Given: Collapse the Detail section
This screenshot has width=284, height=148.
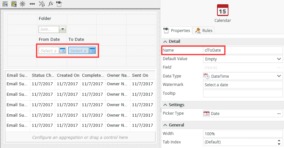Looking at the screenshot, I should (165, 41).
